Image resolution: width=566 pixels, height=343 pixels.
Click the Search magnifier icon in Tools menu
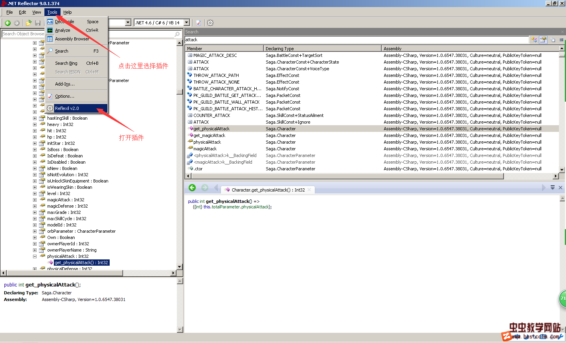(50, 51)
